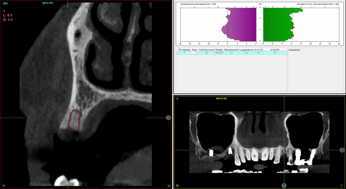Click the Diámetro(mm) column header

coord(231,50)
